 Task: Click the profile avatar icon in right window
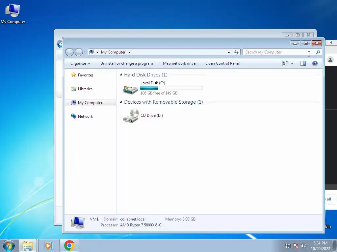click(330, 60)
